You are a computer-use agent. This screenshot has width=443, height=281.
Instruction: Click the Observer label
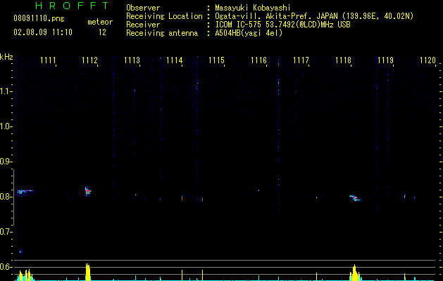tap(143, 8)
